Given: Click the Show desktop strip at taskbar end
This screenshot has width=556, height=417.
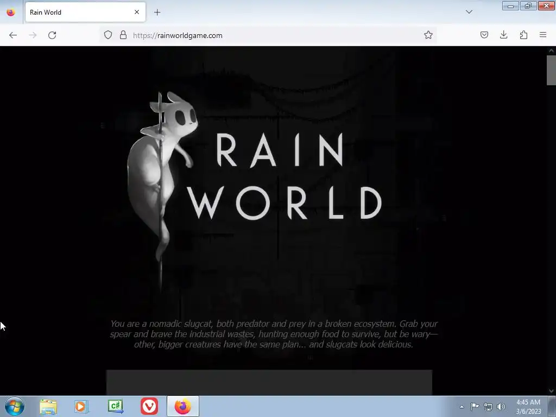Looking at the screenshot, I should point(552,406).
